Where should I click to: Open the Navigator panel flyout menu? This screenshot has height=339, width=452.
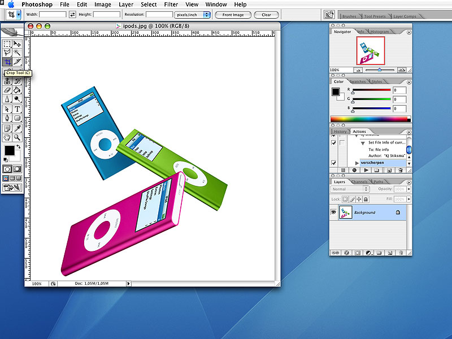pos(409,32)
